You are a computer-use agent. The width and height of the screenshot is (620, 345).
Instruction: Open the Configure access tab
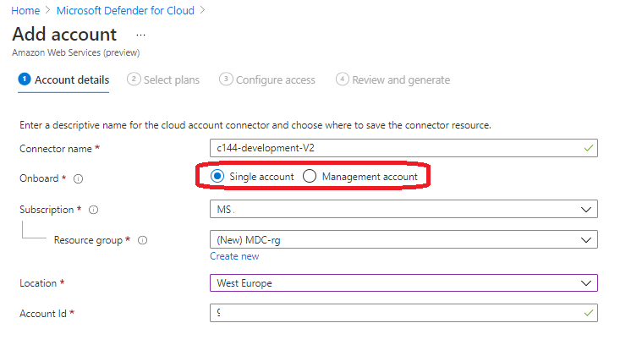pyautogui.click(x=275, y=80)
